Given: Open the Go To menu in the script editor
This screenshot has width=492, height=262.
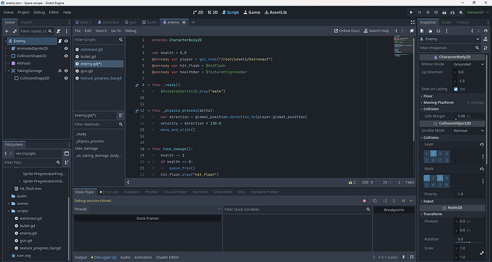Looking at the screenshot, I should pyautogui.click(x=116, y=31).
